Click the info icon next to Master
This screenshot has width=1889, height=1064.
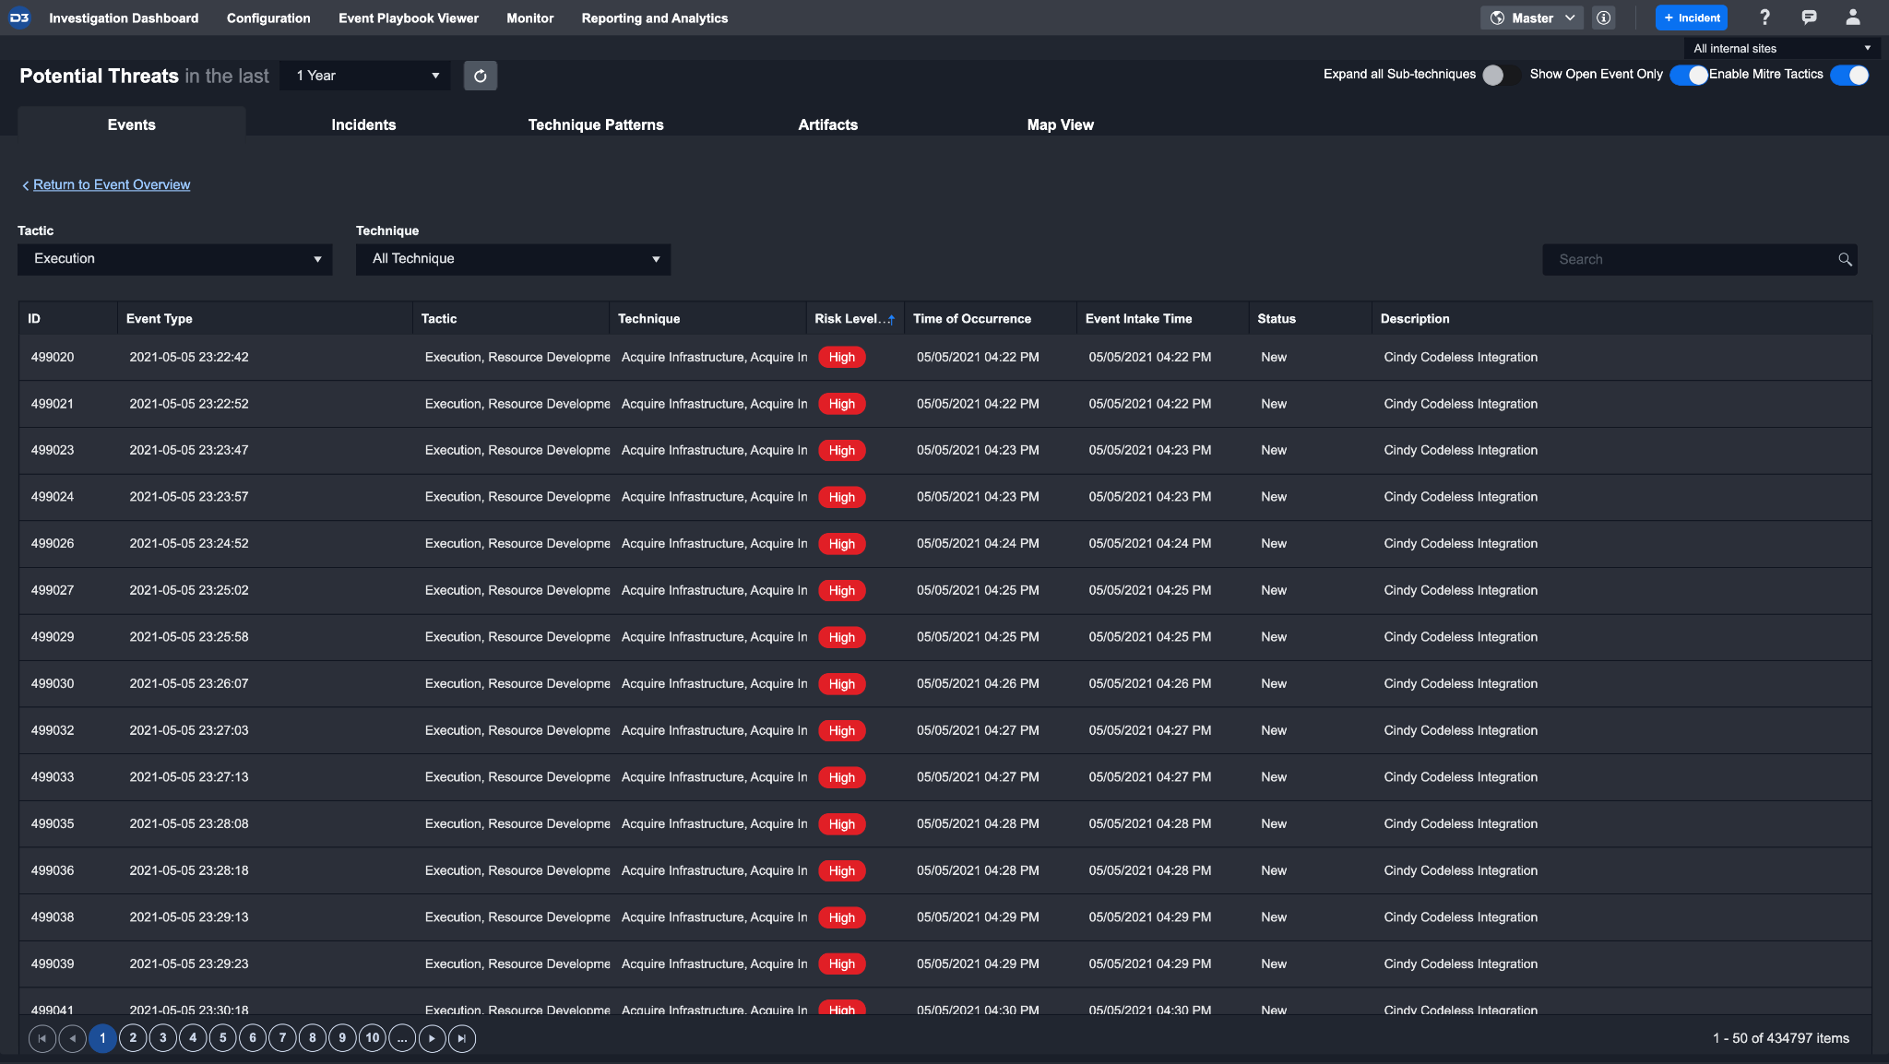(1604, 18)
